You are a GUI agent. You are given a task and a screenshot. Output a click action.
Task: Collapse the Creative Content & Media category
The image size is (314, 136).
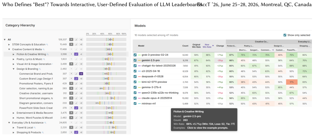point(9,50)
